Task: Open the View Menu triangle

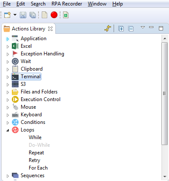Action: [x=143, y=27]
